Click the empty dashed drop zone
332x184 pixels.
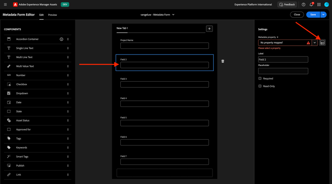[x=165, y=173]
